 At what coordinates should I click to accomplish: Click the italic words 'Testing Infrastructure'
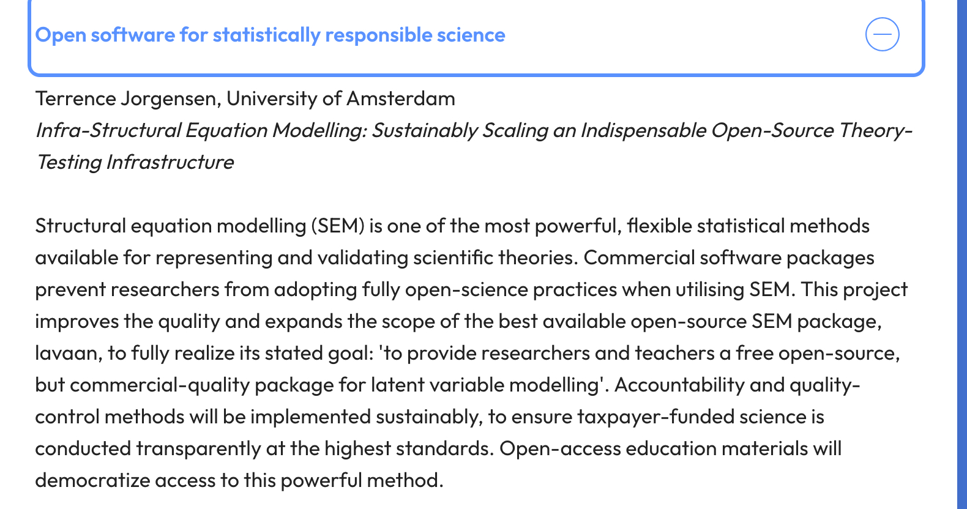pos(135,162)
